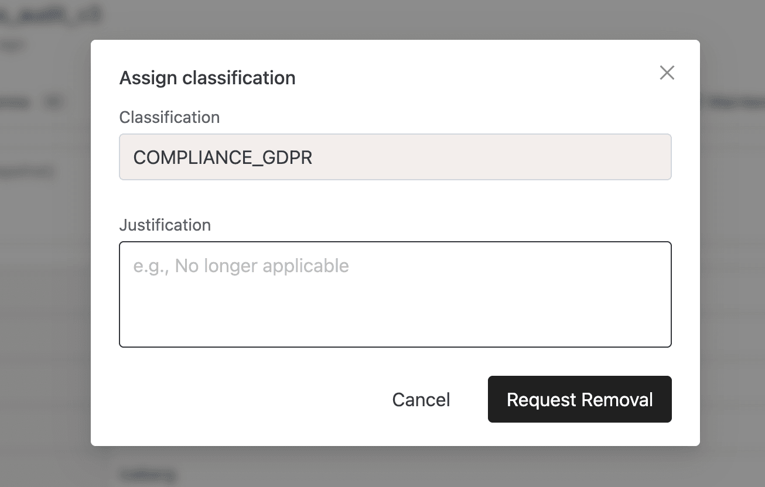Place cursor in the empty Justification box

click(x=395, y=304)
